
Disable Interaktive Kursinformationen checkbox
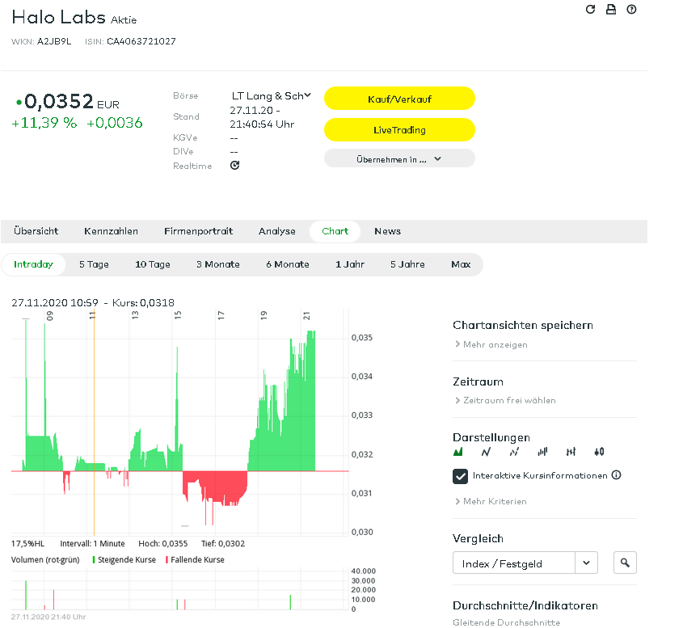[x=461, y=476]
